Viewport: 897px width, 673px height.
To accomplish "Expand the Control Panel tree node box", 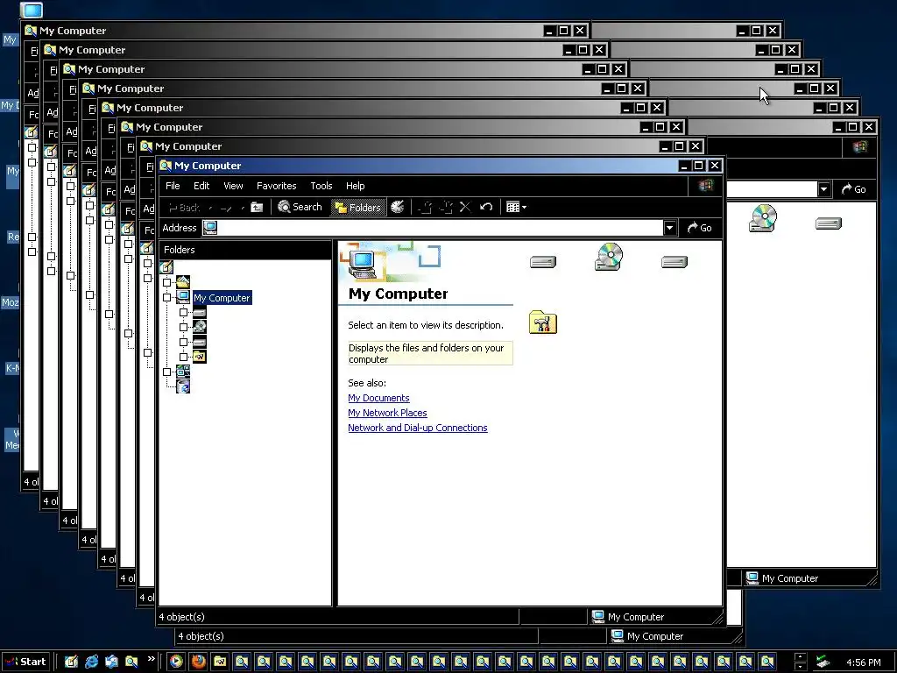I will pos(183,358).
